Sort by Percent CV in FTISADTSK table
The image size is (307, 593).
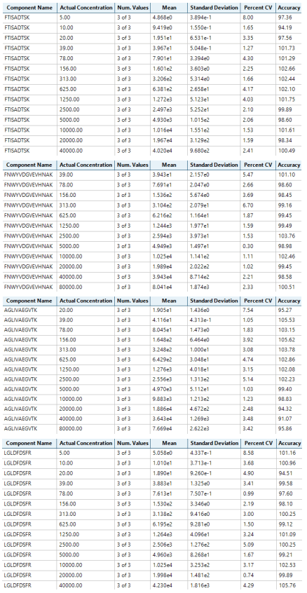tap(258, 8)
